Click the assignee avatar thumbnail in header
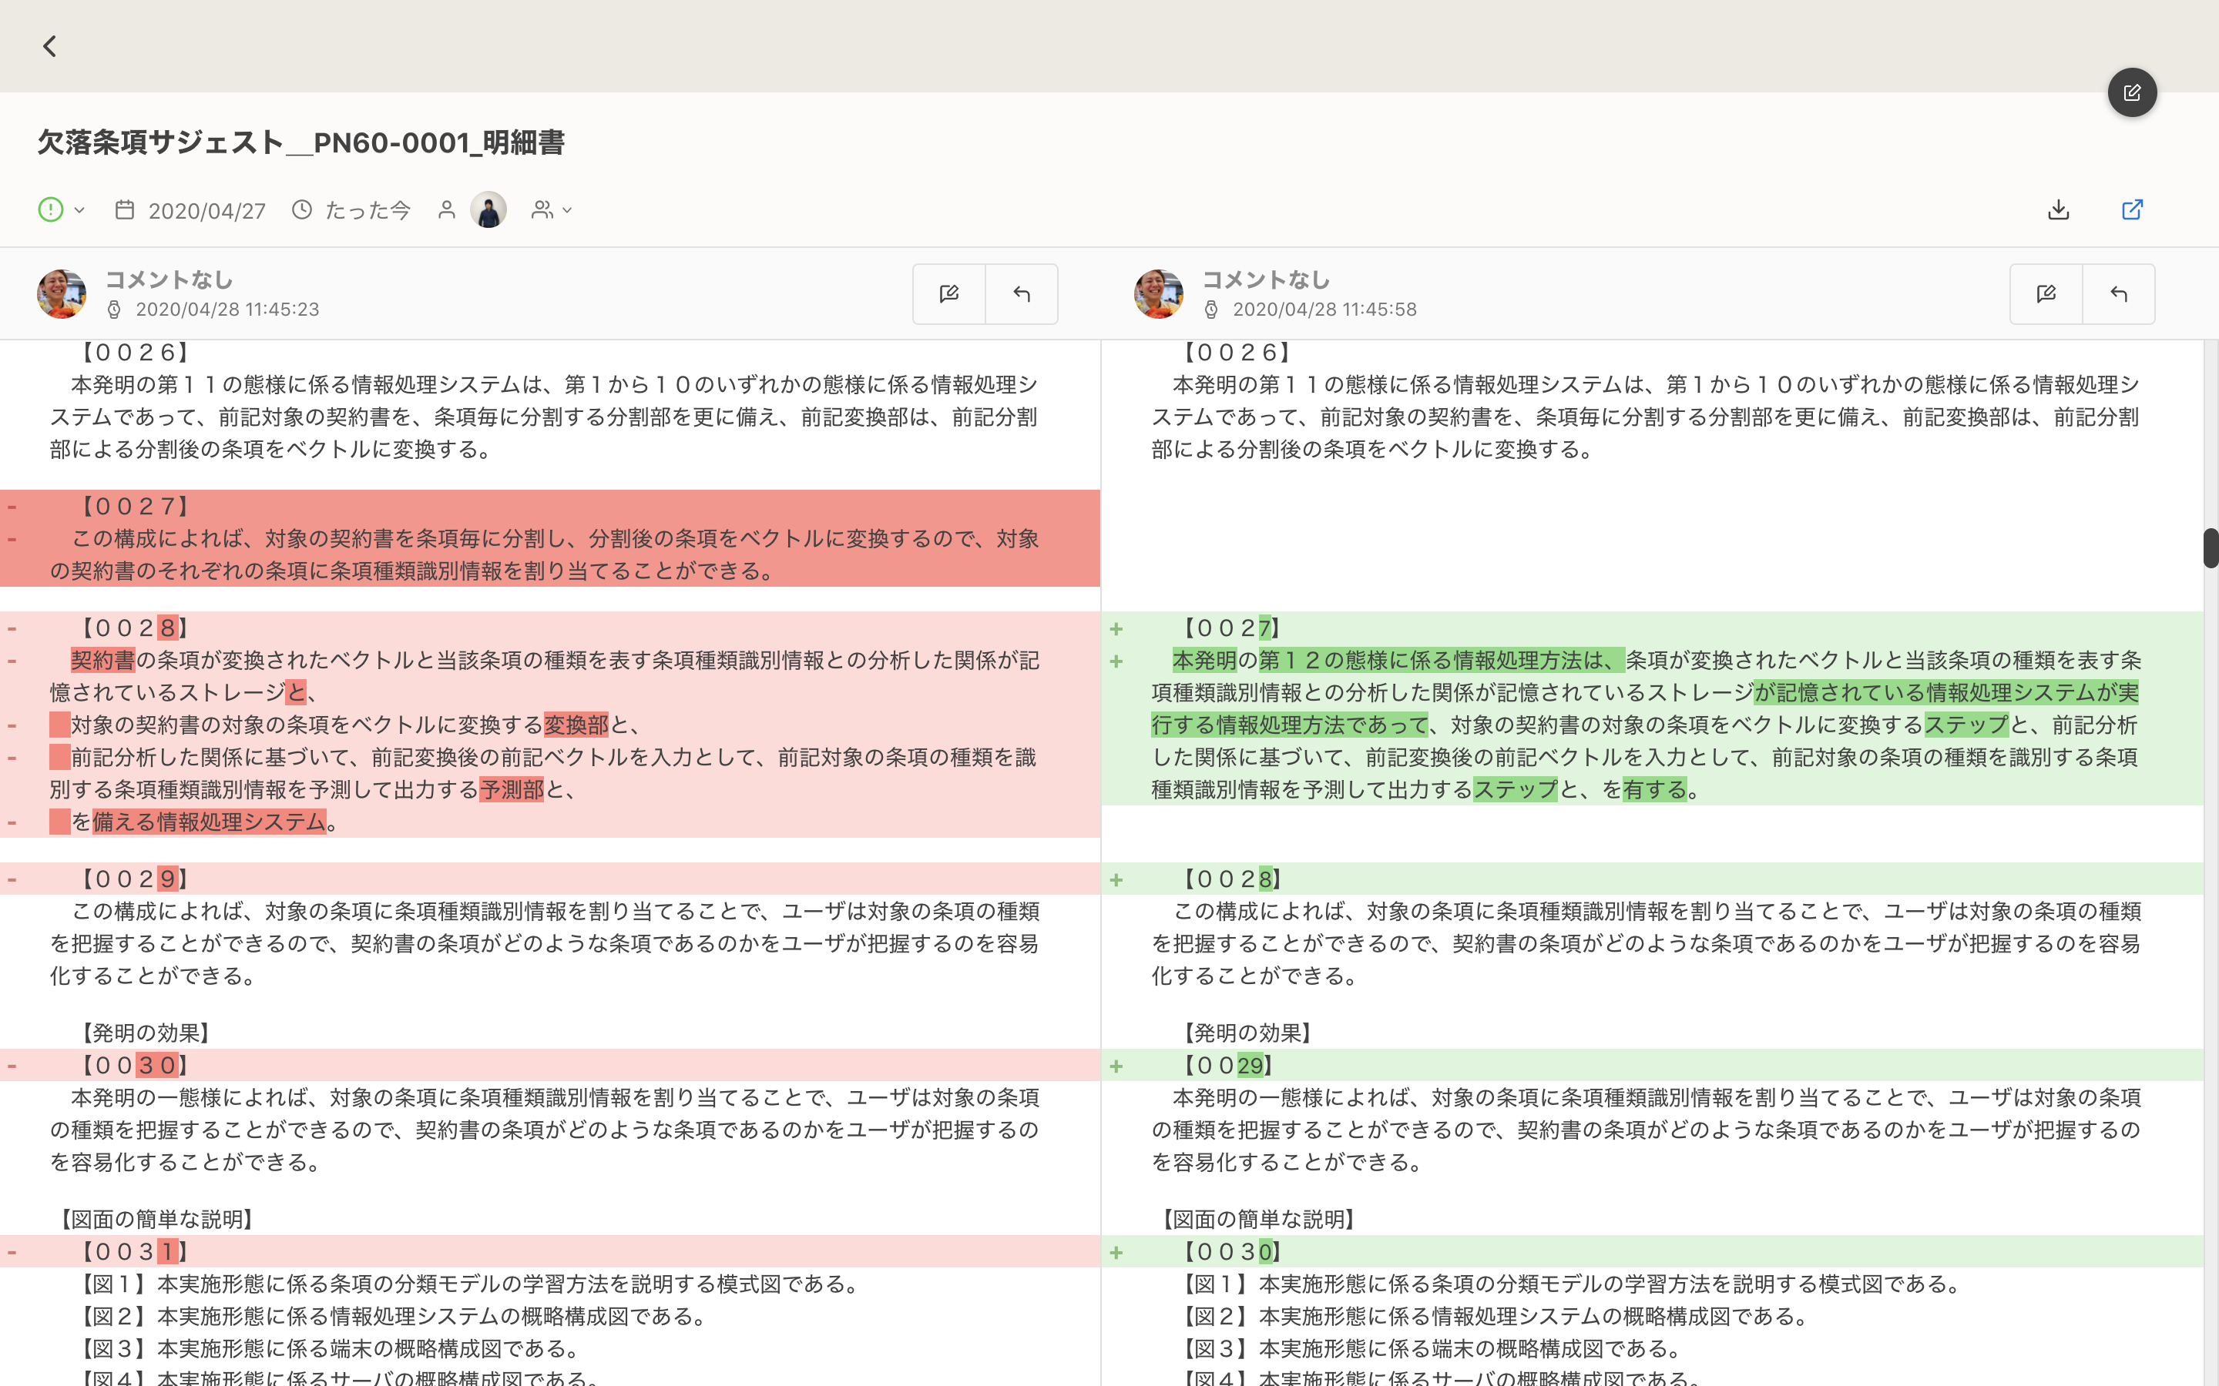Viewport: 2219px width, 1386px height. tap(488, 210)
